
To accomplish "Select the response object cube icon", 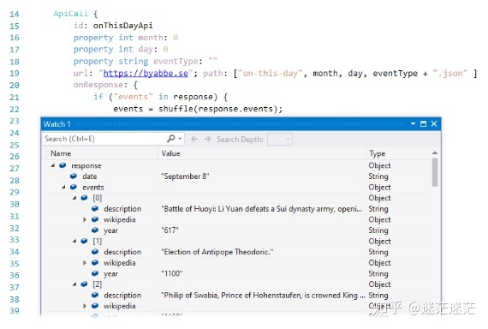I will point(62,165).
